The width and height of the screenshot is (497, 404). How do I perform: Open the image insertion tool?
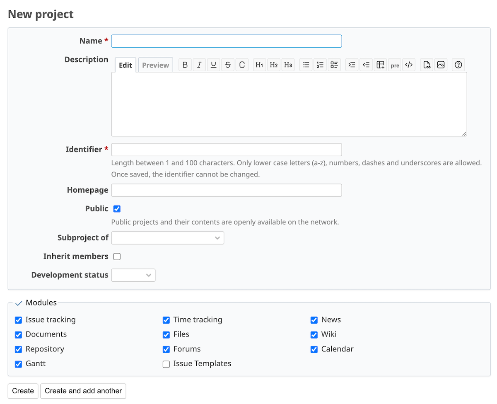[441, 65]
